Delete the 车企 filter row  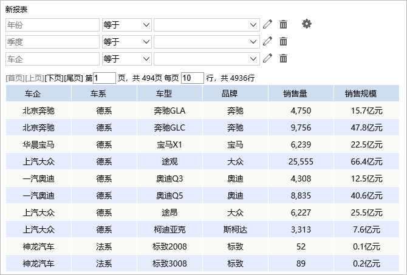point(283,58)
